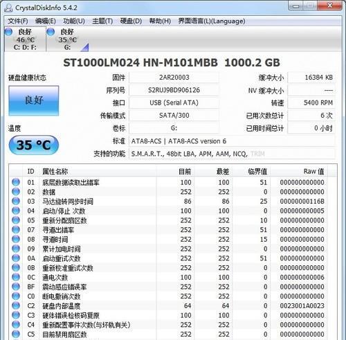Click the supported features field S.M.A.R.T., 48bit LBA

click(x=232, y=154)
